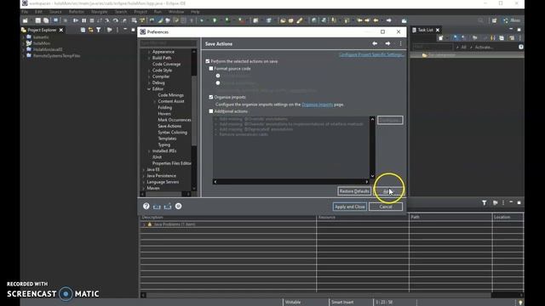The height and width of the screenshot is (306, 545).
Task: Expand Content Assist node under Editor
Action: [155, 101]
